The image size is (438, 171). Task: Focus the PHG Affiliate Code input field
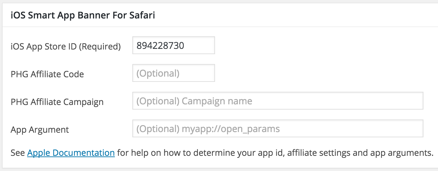coord(173,73)
